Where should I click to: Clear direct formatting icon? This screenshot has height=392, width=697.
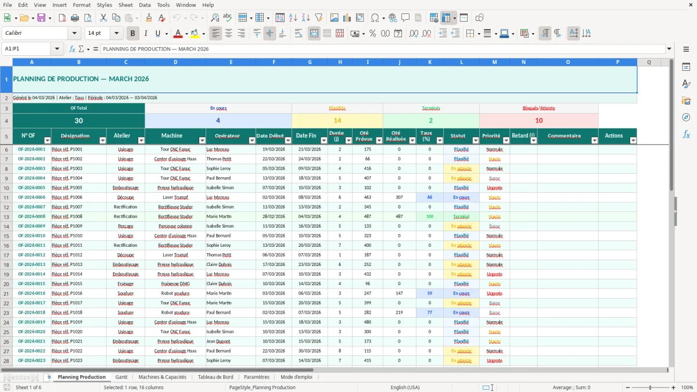[x=161, y=18]
